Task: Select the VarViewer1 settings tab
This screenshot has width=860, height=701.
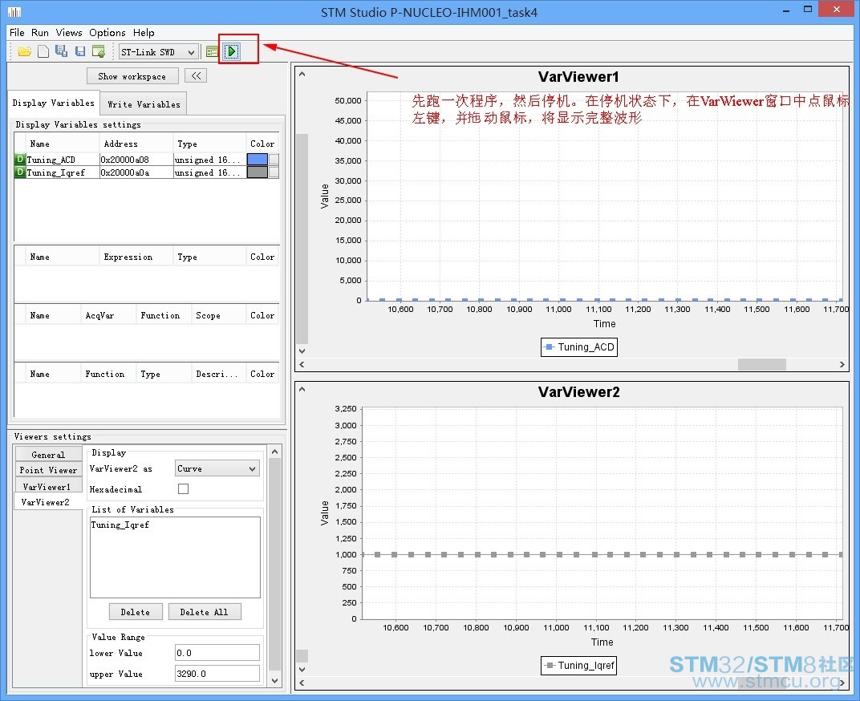Action: pos(47,487)
